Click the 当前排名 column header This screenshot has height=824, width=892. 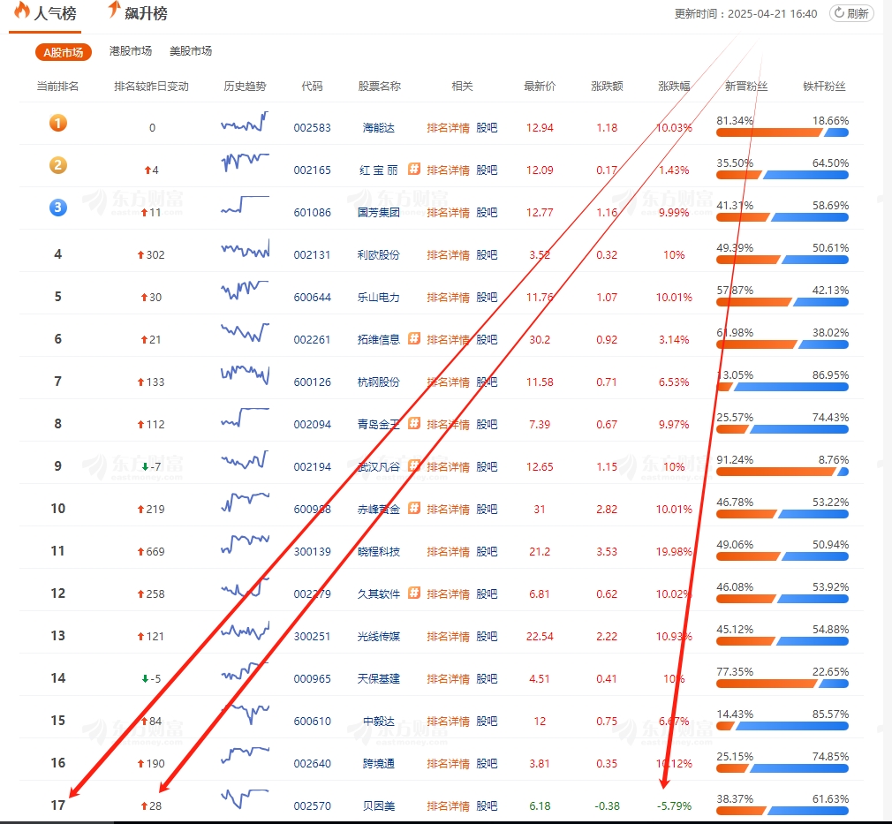click(x=57, y=87)
